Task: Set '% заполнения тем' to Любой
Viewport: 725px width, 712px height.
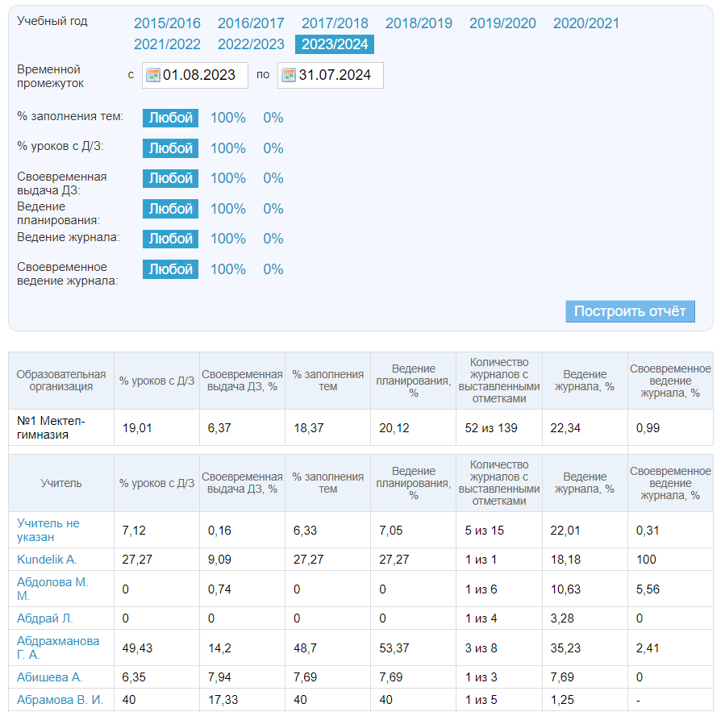Action: coord(170,118)
